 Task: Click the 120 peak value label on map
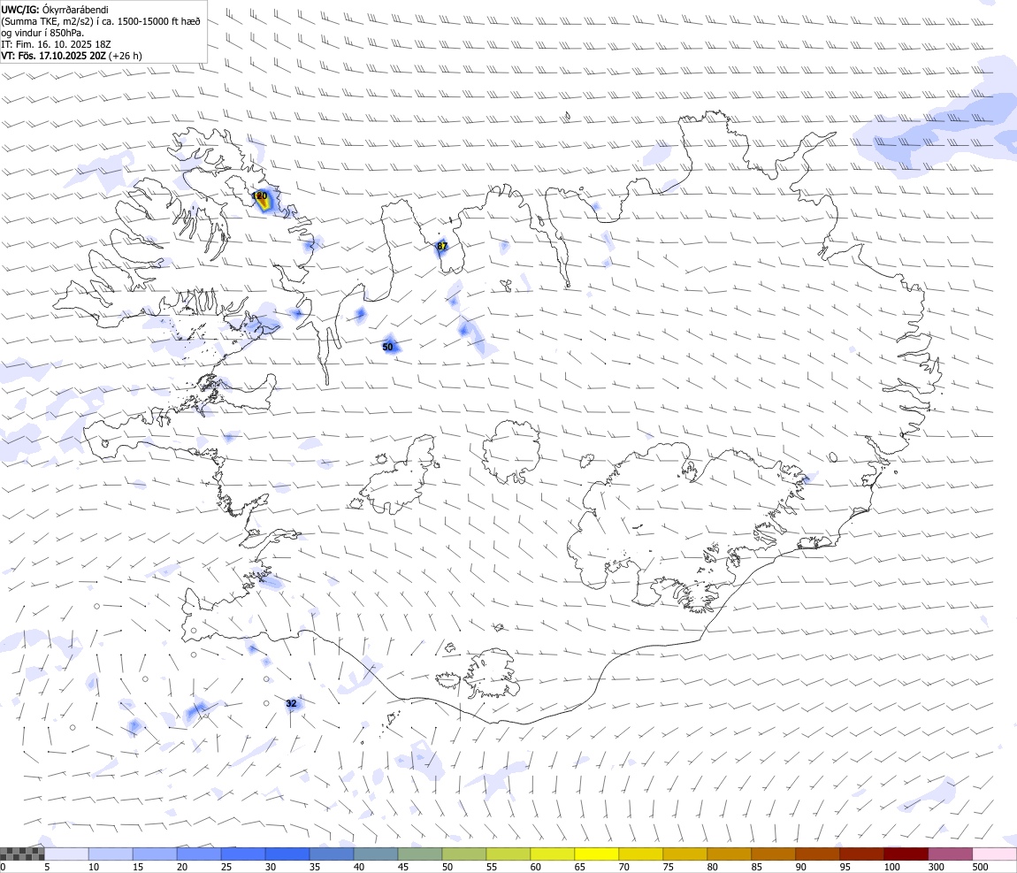[x=259, y=195]
